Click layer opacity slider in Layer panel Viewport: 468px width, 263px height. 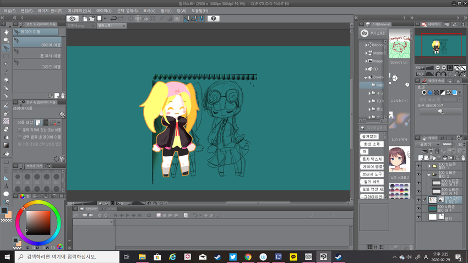pyautogui.click(x=447, y=144)
